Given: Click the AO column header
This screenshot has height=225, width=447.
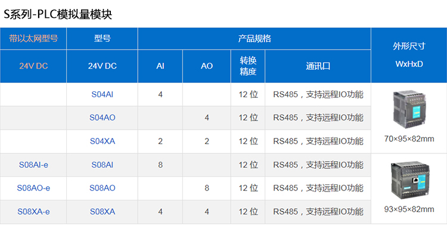Looking at the screenshot, I should click(x=206, y=66).
